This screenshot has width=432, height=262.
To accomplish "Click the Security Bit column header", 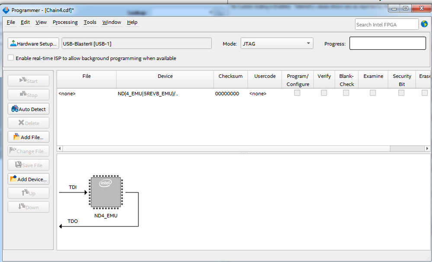I will (x=402, y=80).
